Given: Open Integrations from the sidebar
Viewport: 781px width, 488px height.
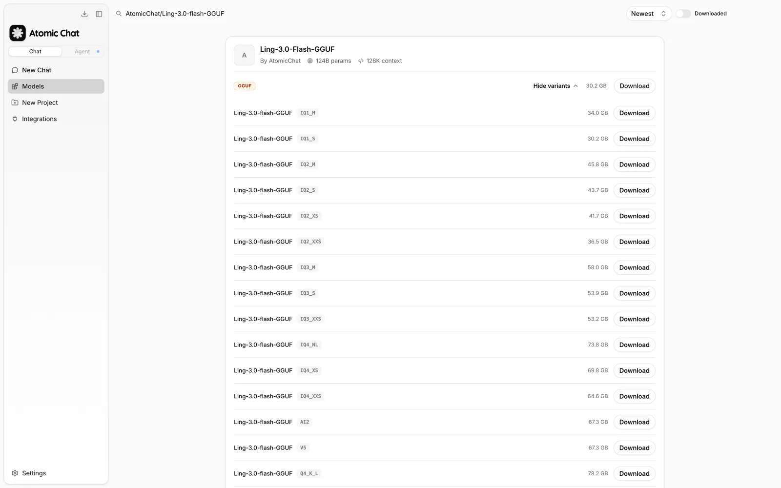Looking at the screenshot, I should click(x=56, y=119).
